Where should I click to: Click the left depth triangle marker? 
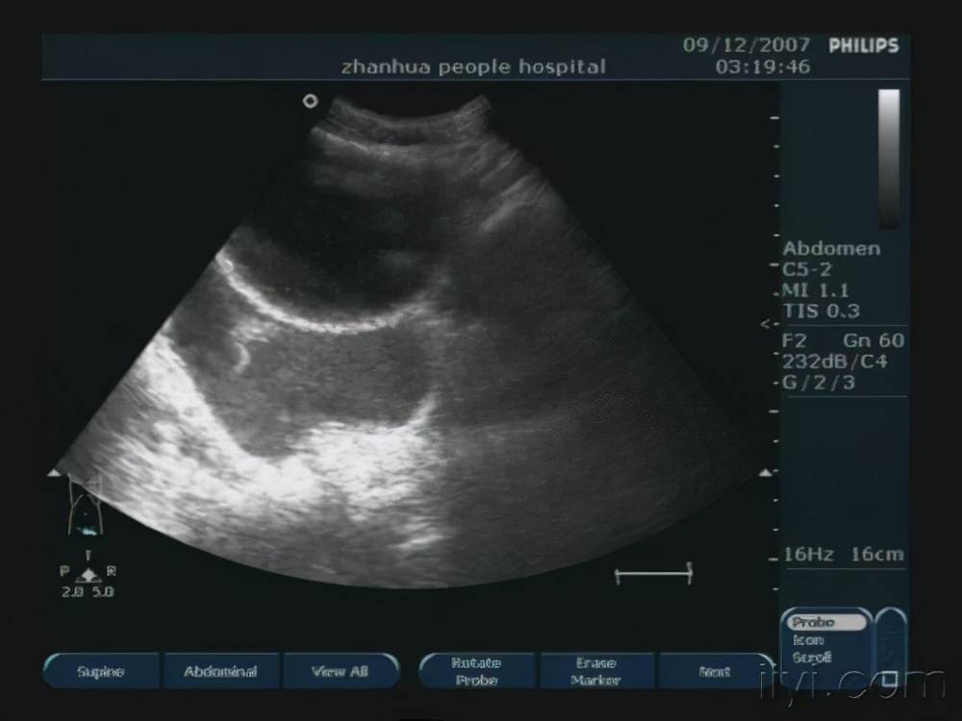pyautogui.click(x=54, y=473)
